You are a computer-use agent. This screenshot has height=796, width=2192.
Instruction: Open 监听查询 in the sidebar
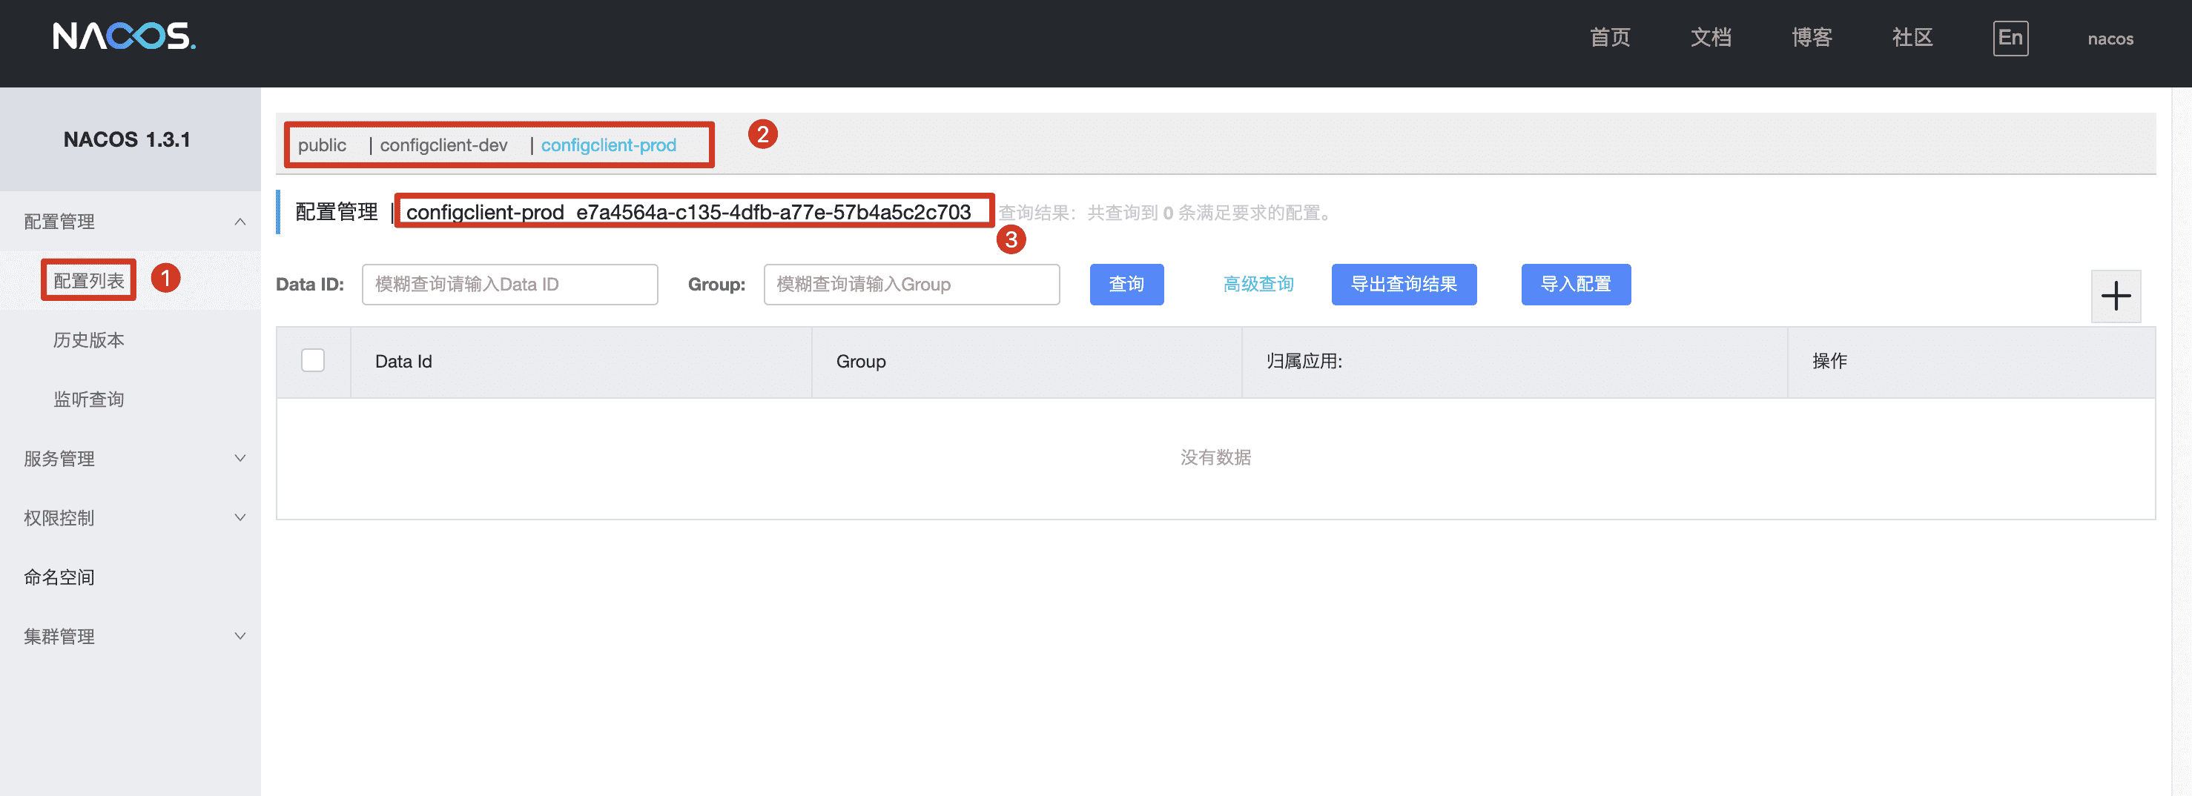pyautogui.click(x=88, y=399)
